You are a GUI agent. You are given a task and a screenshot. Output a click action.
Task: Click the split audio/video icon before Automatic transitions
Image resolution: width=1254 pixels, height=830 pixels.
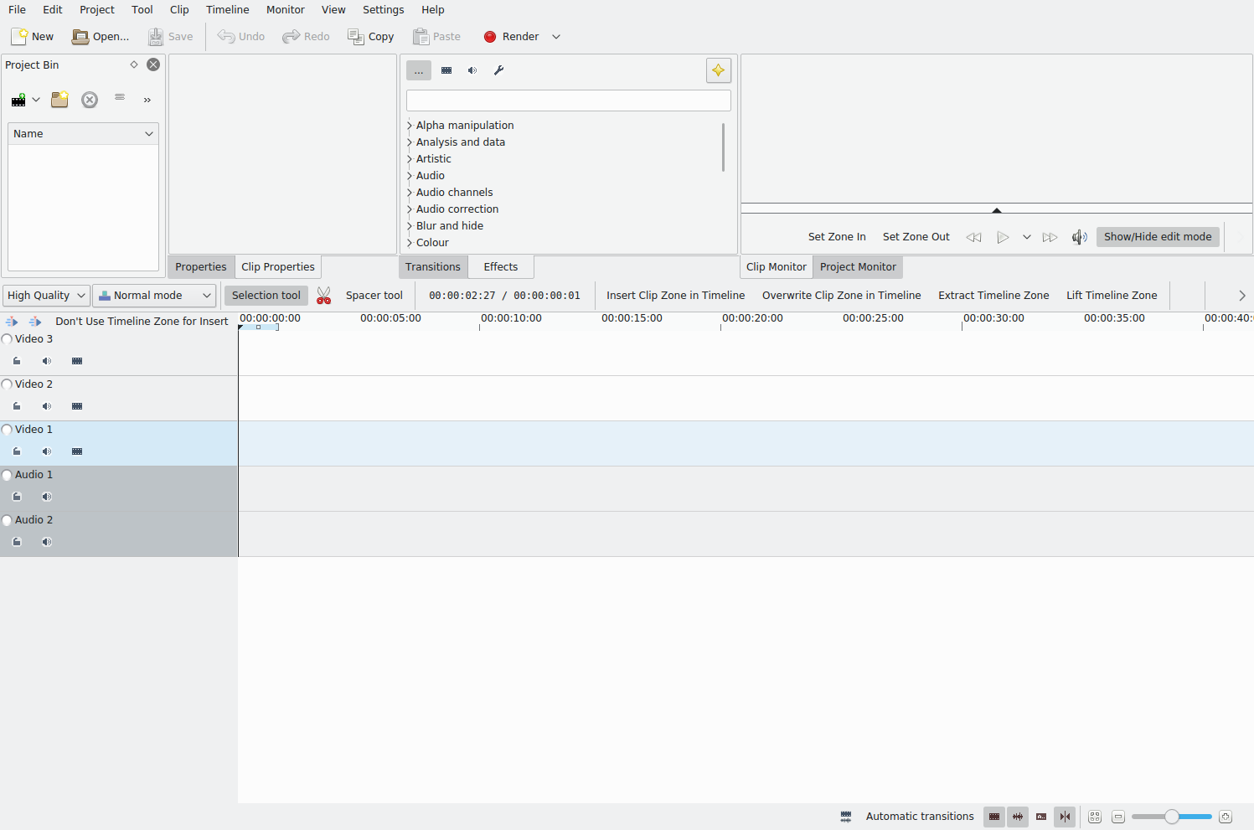point(846,817)
